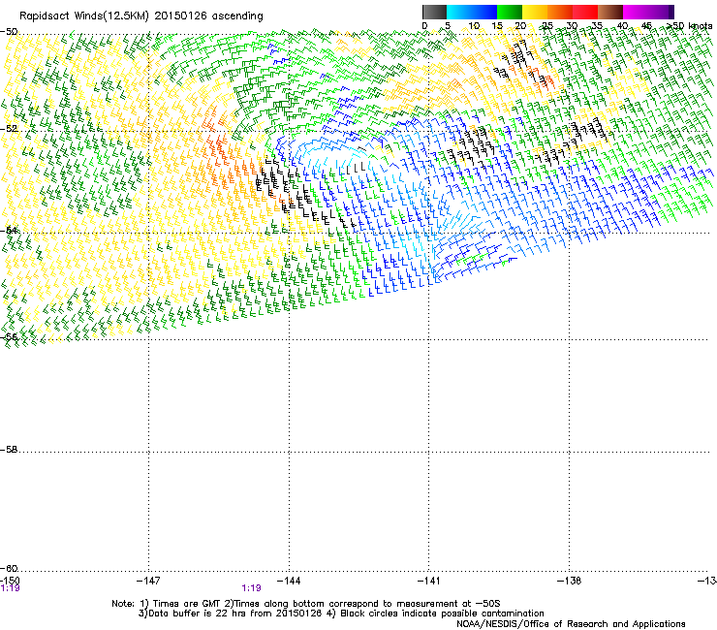The image size is (717, 630).
Task: Select the brown 35-40 knots color swatch
Action: point(610,12)
